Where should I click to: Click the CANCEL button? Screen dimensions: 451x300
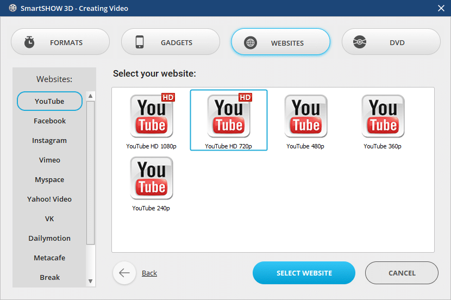(x=402, y=273)
